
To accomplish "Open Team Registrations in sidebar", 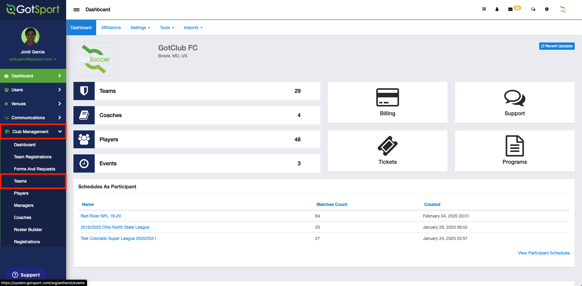I will coord(33,157).
